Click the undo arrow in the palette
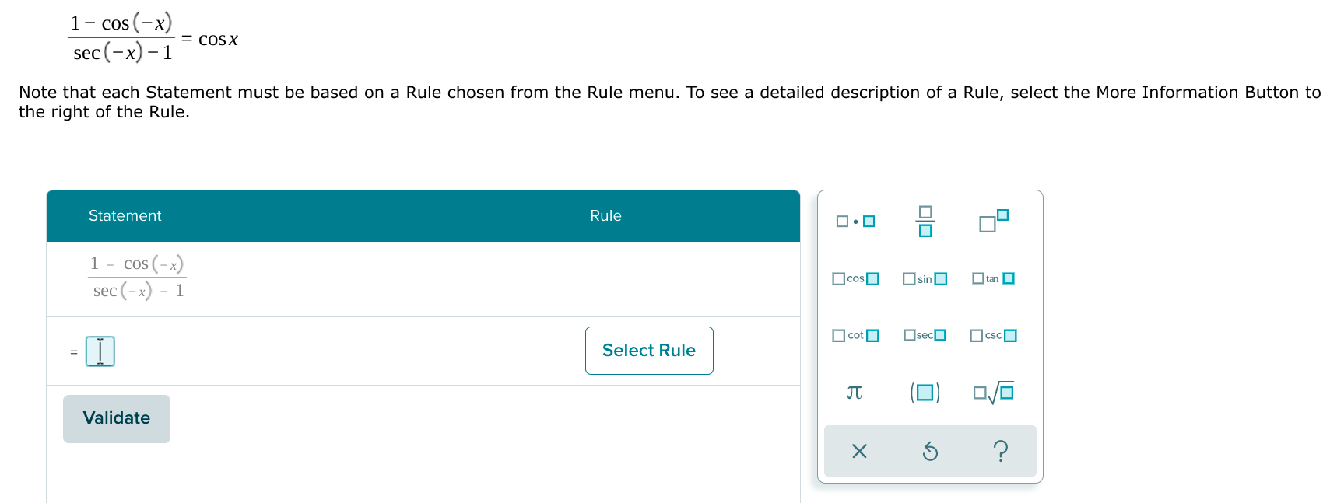This screenshot has height=503, width=1323. pyautogui.click(x=930, y=451)
